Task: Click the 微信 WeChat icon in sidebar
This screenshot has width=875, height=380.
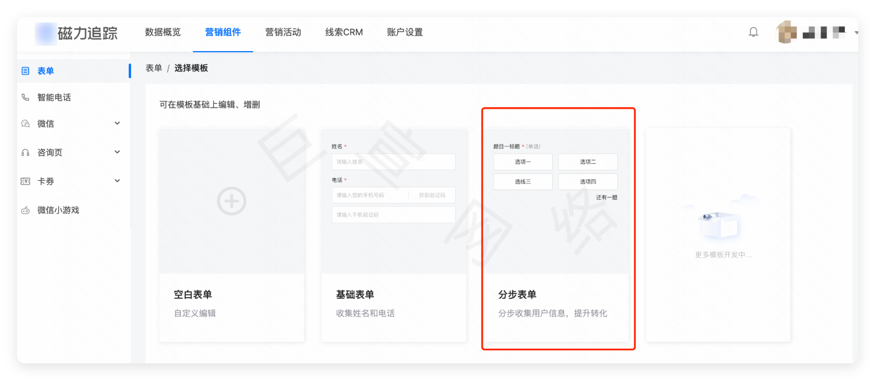Action: click(25, 124)
